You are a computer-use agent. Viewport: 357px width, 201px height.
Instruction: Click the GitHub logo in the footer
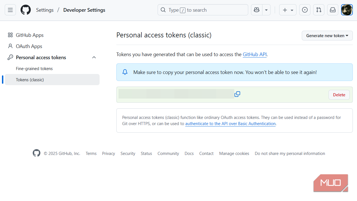tap(37, 153)
